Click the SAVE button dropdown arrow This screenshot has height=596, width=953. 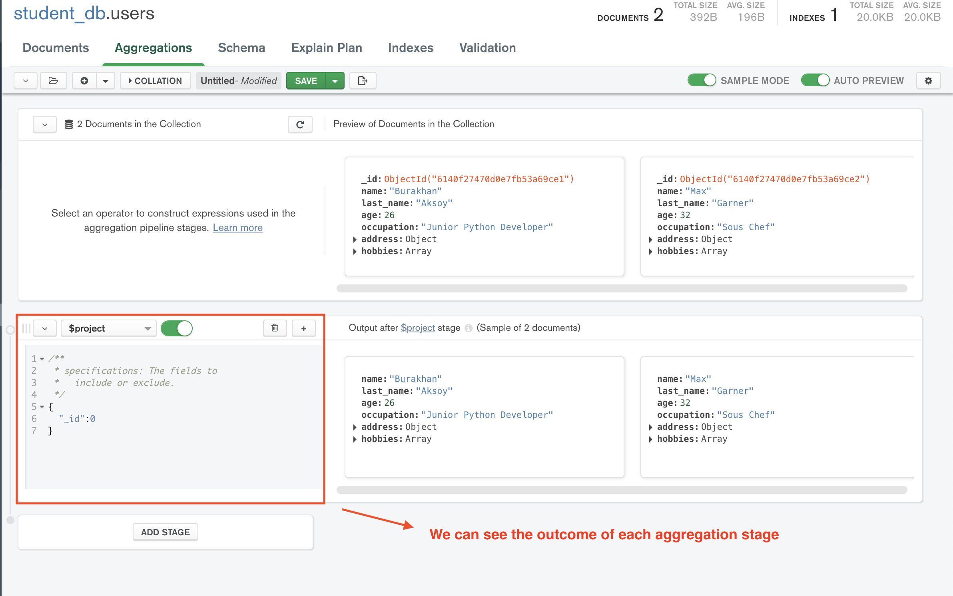point(335,80)
